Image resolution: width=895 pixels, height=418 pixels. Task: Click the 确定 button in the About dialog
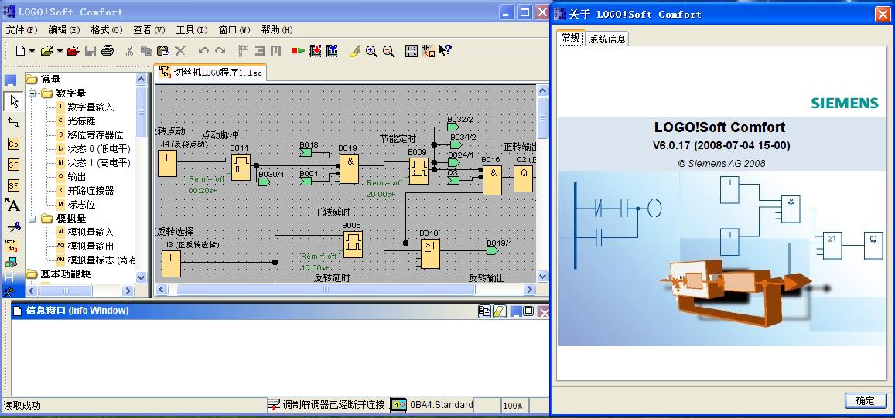point(865,400)
